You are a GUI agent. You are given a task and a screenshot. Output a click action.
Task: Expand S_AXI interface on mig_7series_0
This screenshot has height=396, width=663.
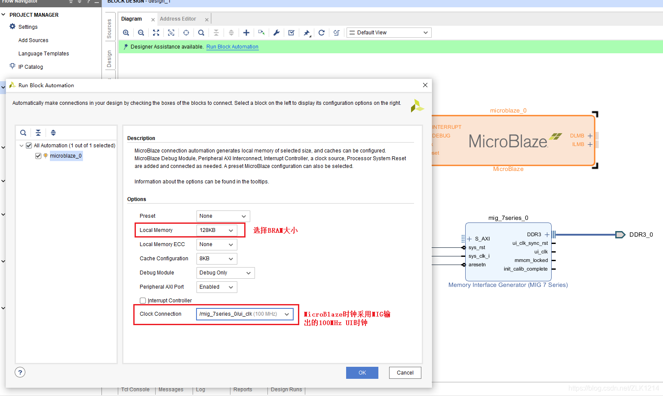[x=469, y=239]
